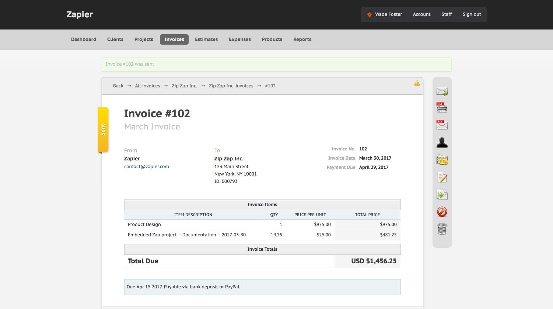Switch to the Clients tab
553x309 pixels.
(x=115, y=39)
